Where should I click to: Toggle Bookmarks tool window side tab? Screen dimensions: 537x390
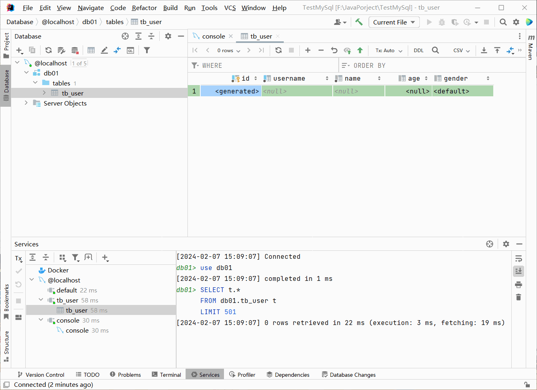6,302
